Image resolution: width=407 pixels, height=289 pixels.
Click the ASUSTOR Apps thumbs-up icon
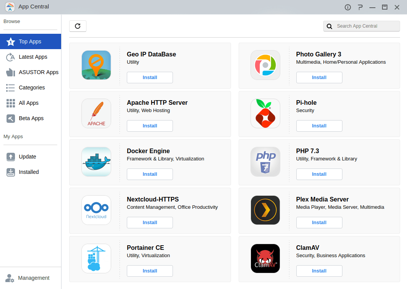click(x=11, y=72)
